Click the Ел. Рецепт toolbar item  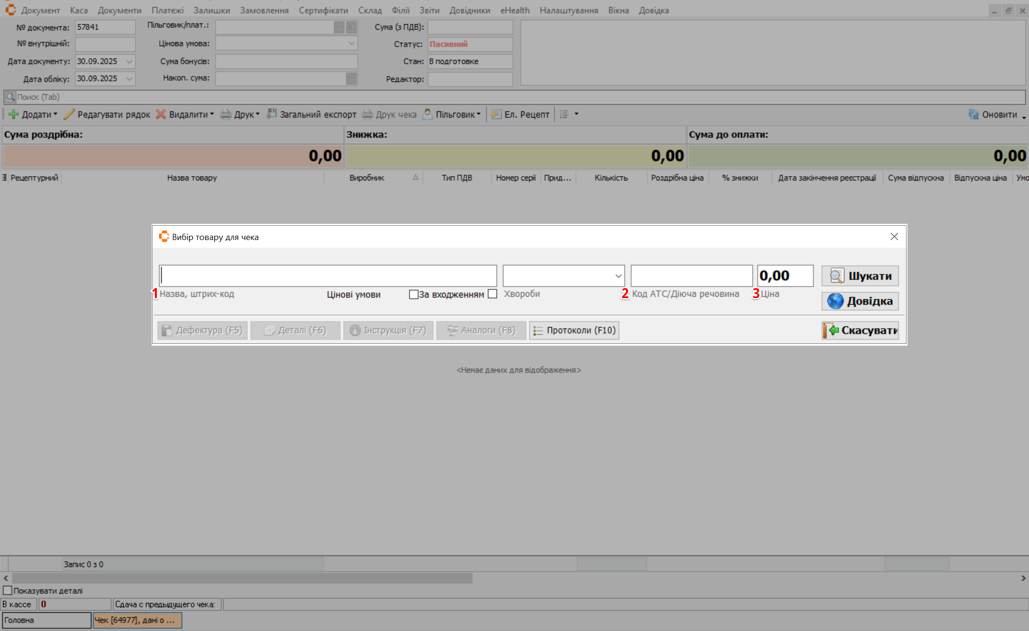pos(520,114)
